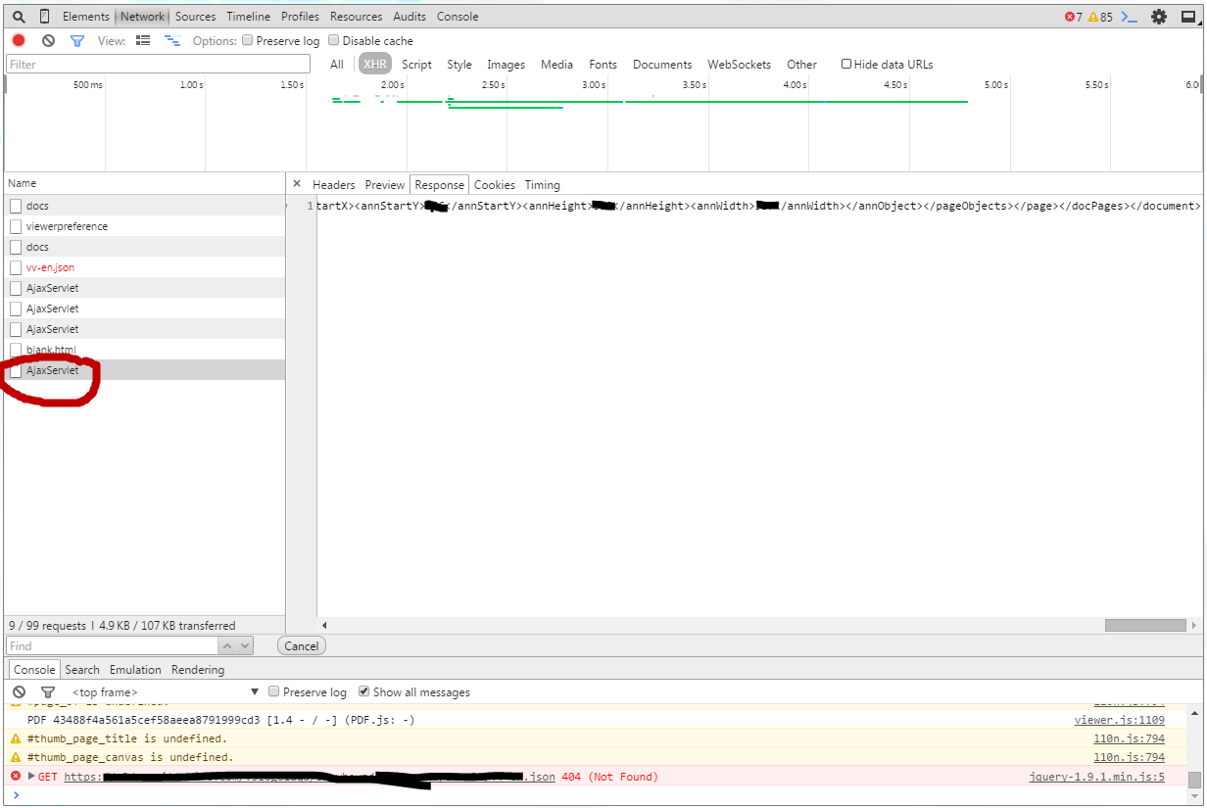Toggle the console drawer icon
1207x808 pixels.
tap(1130, 17)
